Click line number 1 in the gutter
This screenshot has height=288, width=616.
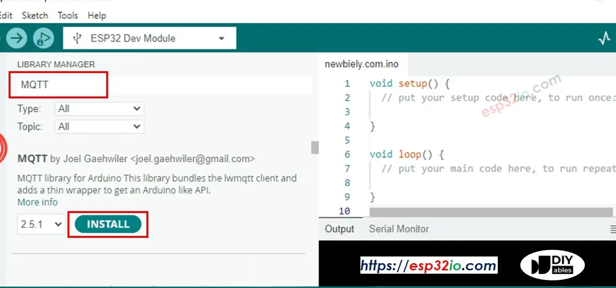347,84
